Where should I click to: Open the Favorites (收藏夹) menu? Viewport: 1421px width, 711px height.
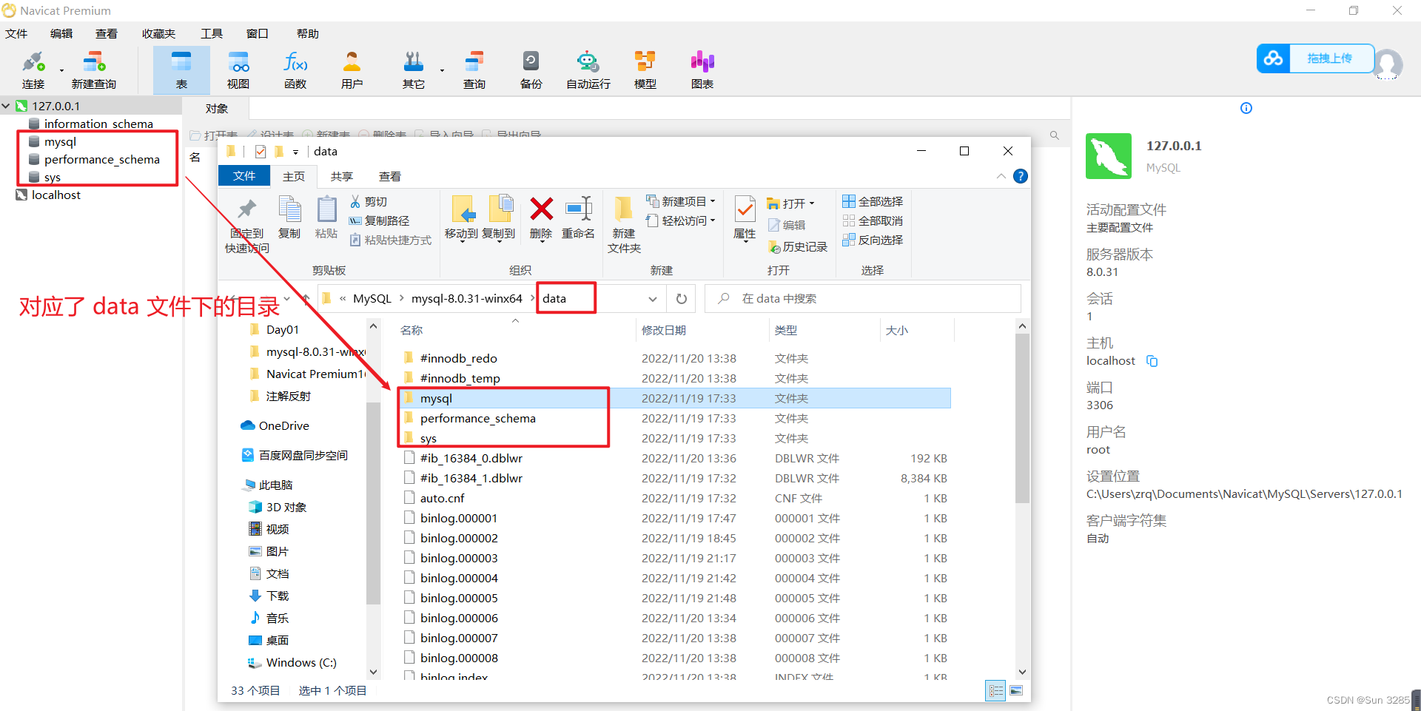click(158, 33)
